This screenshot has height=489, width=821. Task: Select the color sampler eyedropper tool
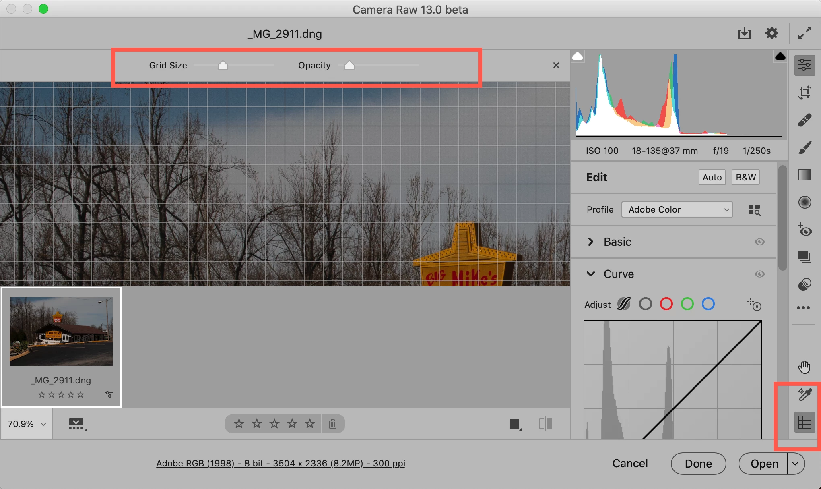[804, 395]
